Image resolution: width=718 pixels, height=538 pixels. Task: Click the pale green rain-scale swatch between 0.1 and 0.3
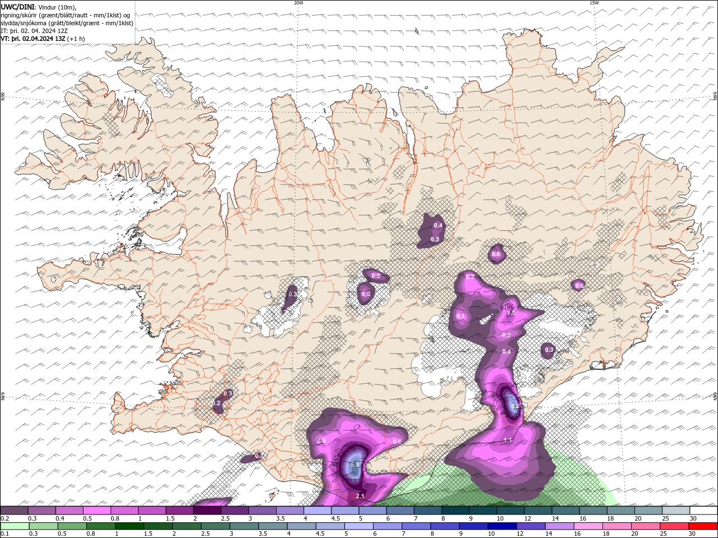pyautogui.click(x=14, y=526)
